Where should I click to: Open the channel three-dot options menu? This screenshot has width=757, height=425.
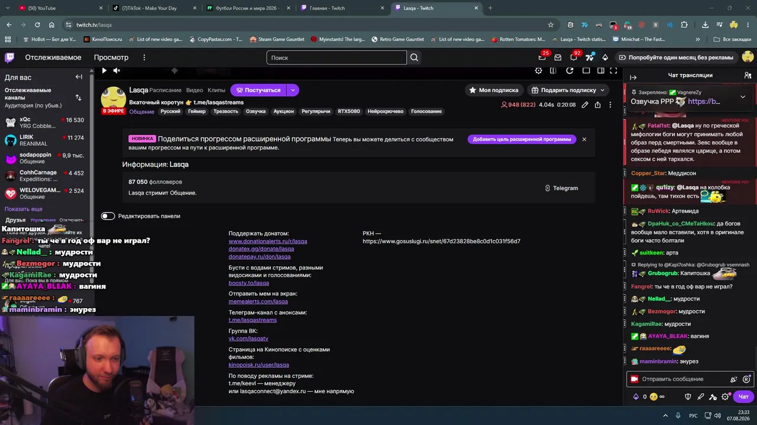click(x=610, y=105)
